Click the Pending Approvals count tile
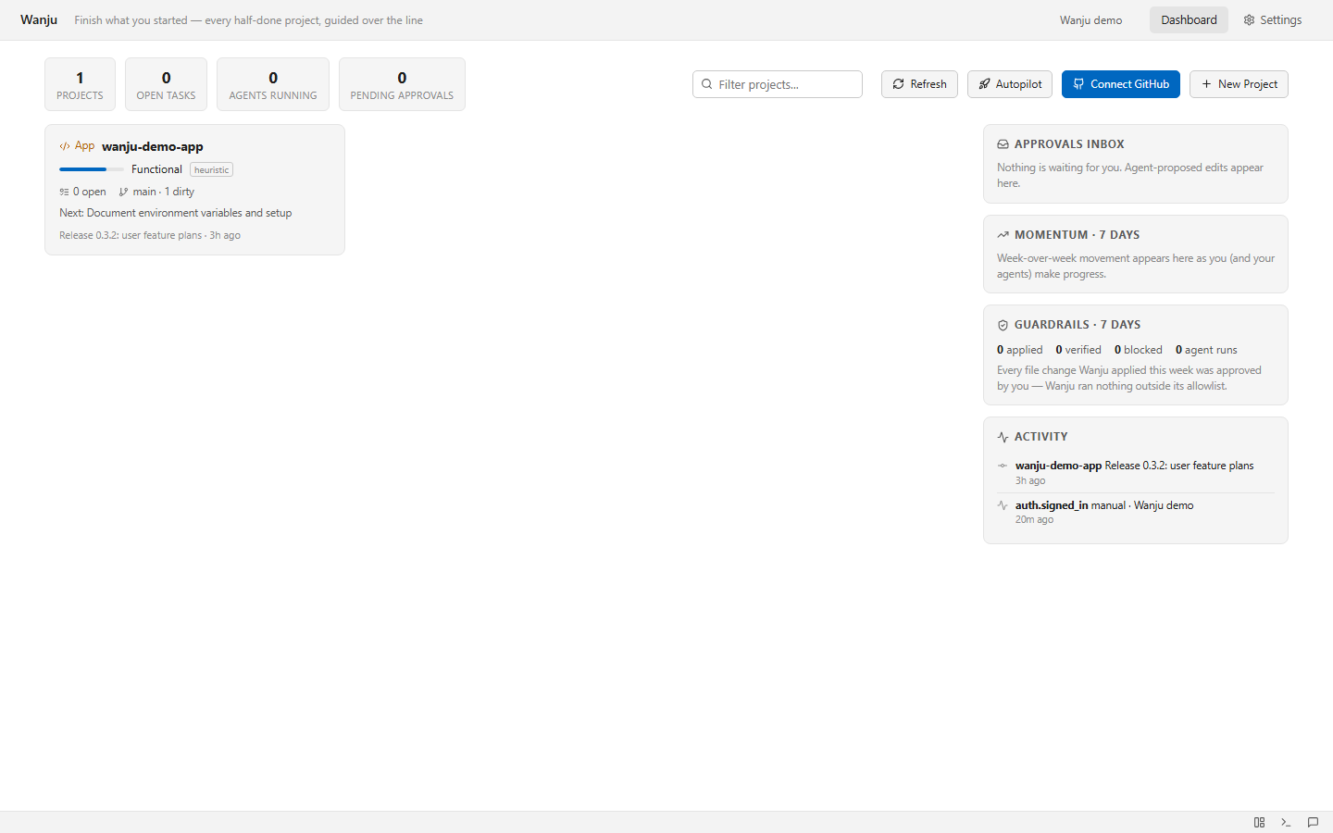Image resolution: width=1333 pixels, height=833 pixels. [402, 84]
